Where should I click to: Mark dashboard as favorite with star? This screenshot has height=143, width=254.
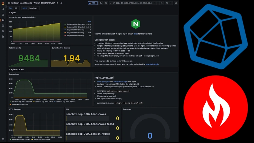point(57,3)
